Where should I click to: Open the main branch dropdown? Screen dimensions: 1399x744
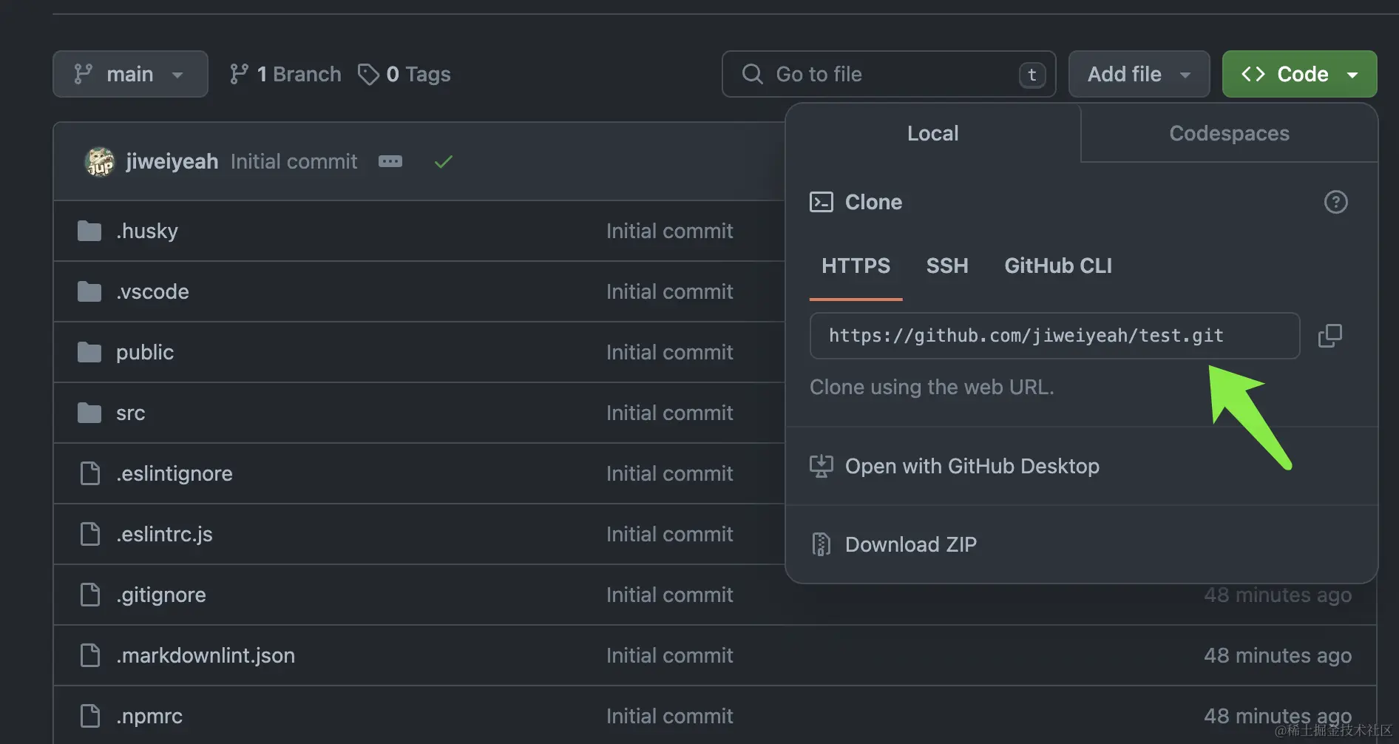130,74
